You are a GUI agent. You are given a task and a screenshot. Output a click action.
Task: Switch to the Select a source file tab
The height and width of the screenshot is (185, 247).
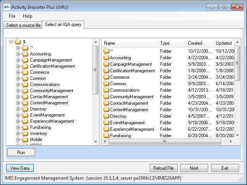(23, 25)
